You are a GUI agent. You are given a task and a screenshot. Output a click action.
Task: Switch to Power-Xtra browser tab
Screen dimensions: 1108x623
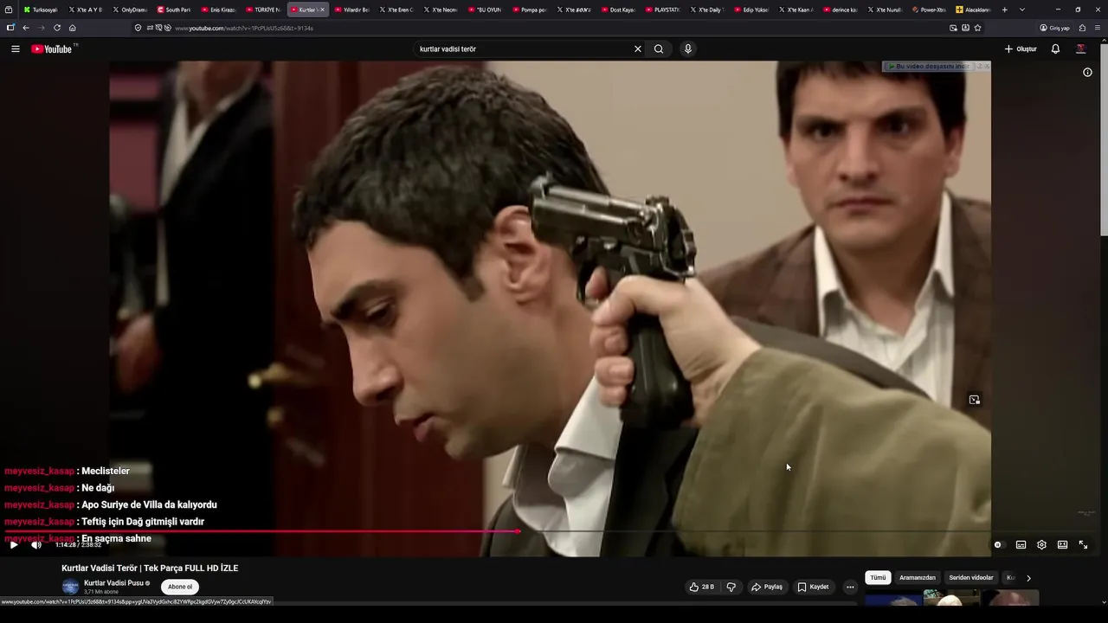929,10
